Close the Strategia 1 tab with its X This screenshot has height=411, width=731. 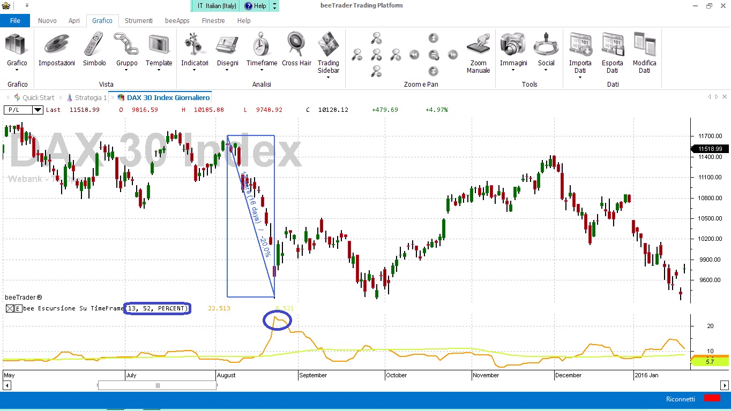coord(61,98)
